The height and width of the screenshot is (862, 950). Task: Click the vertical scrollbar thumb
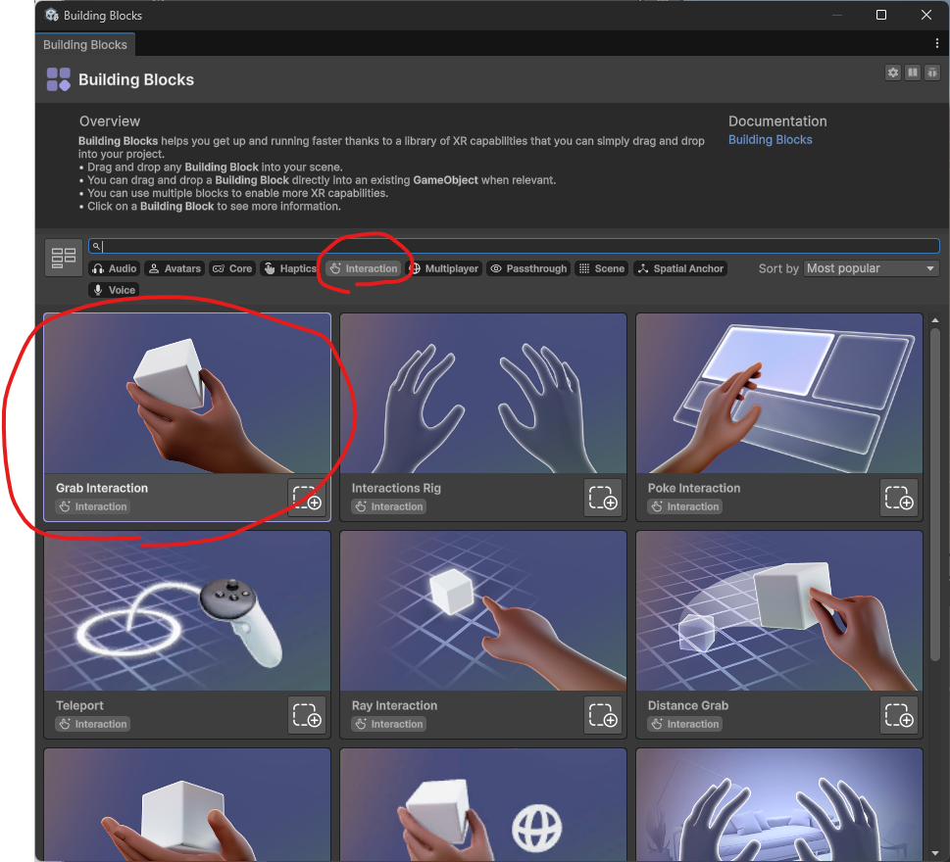point(935,494)
